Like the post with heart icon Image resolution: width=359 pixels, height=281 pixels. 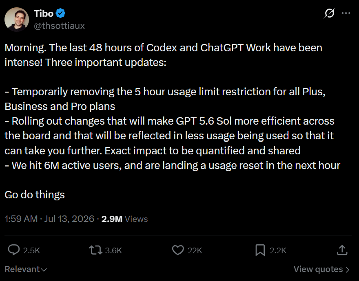pyautogui.click(x=178, y=250)
